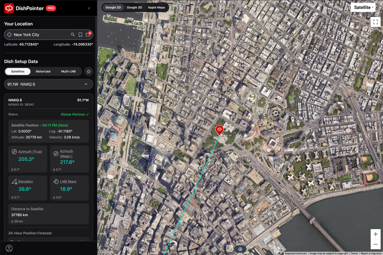Viewport: 383px width, 255px height.
Task: Click the Velocity 3.08 km/s text
Action: click(64, 137)
